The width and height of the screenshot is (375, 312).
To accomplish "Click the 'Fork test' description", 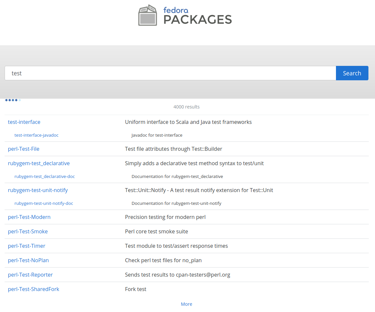I will pyautogui.click(x=135, y=289).
